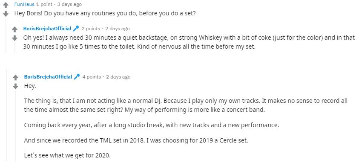The height and width of the screenshot is (163, 356).
Task: Downvote the 4 points BorisBrejchaOfficial comment
Action: click(15, 86)
